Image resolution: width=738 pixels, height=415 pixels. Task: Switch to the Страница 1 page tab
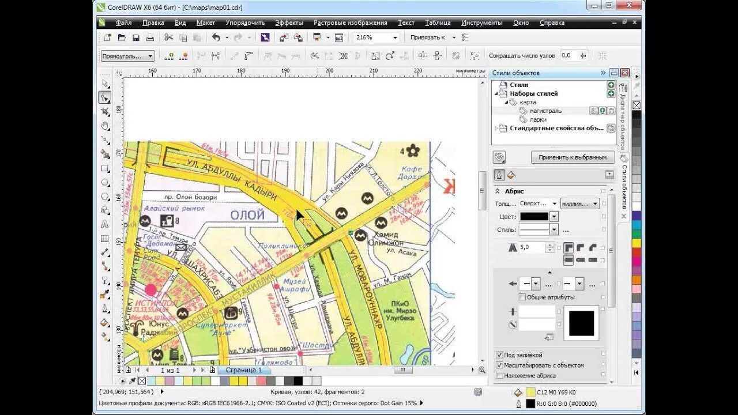tap(244, 370)
